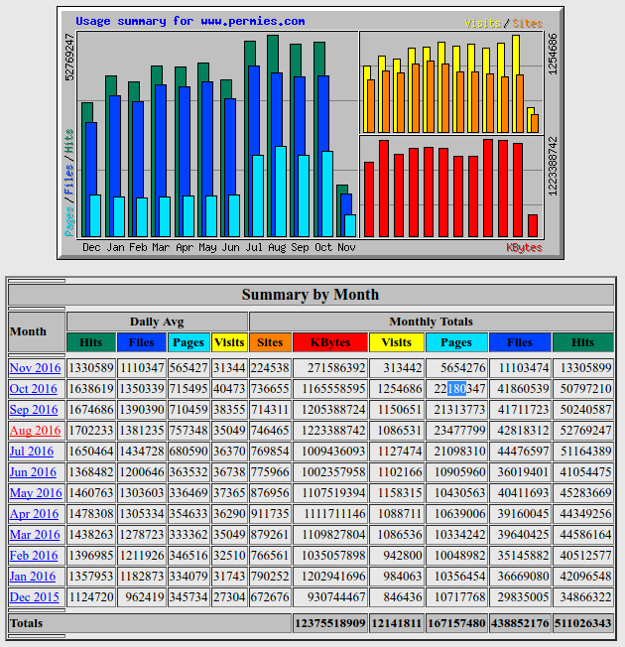Viewport: 625px width, 647px height.
Task: Open the Aug 2016 monthly report
Action: click(35, 431)
